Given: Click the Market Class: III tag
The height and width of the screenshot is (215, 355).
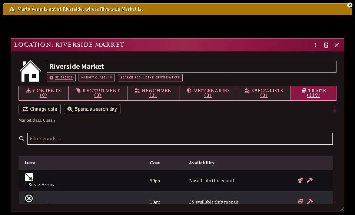Looking at the screenshot, I should click(97, 78).
